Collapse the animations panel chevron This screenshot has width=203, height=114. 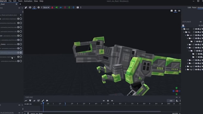[x=22, y=8]
